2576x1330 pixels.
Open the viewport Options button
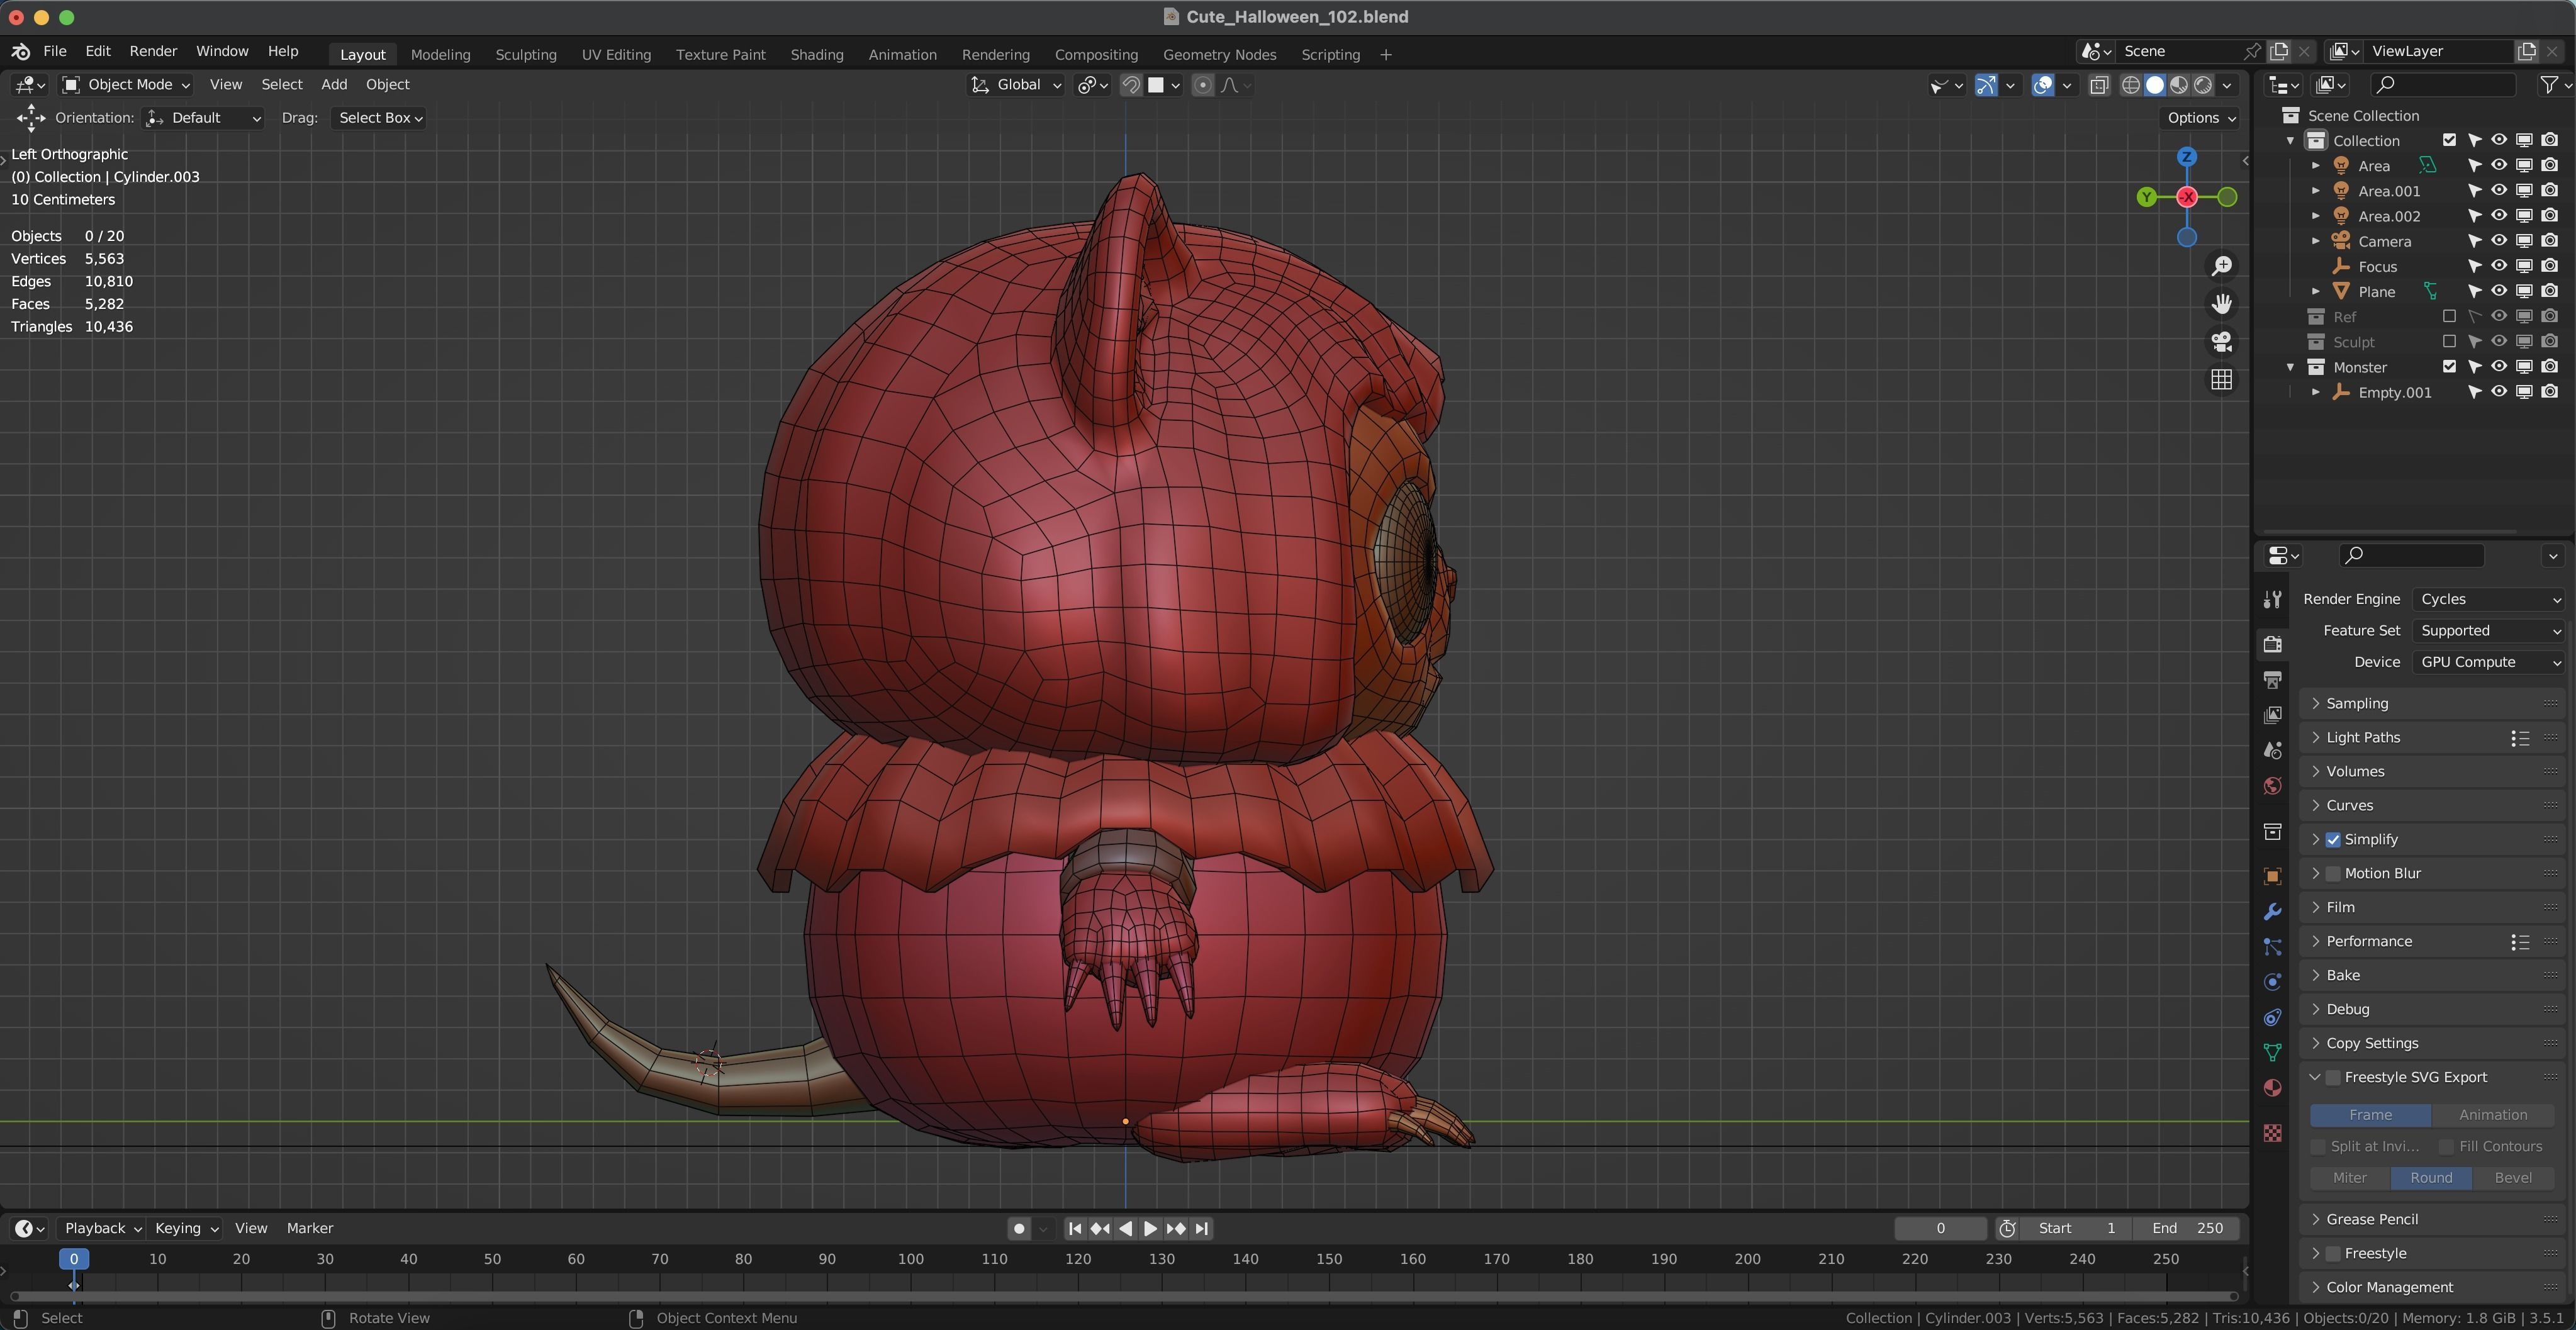[2201, 118]
